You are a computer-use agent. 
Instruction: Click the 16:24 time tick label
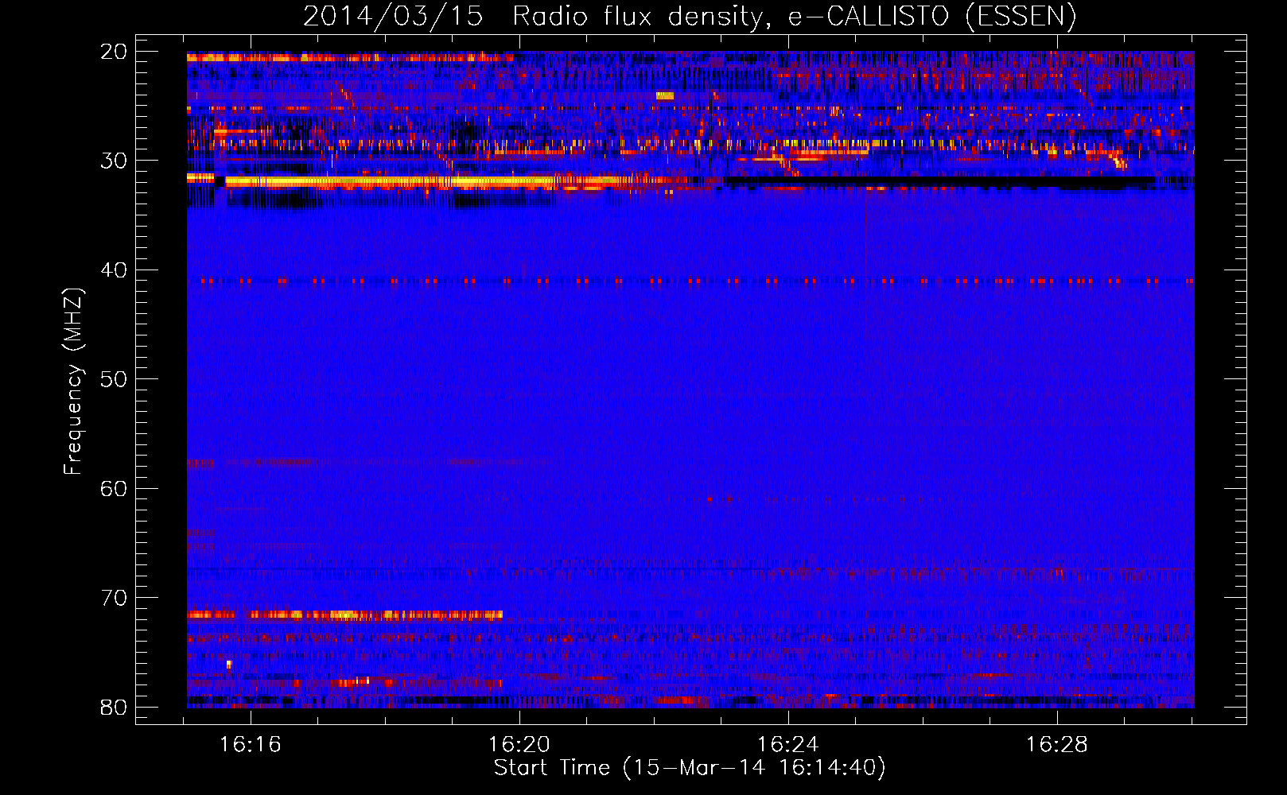788,745
